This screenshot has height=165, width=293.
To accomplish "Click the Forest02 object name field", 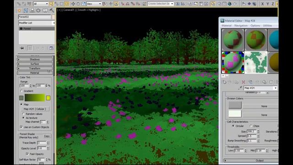I will [35, 17].
